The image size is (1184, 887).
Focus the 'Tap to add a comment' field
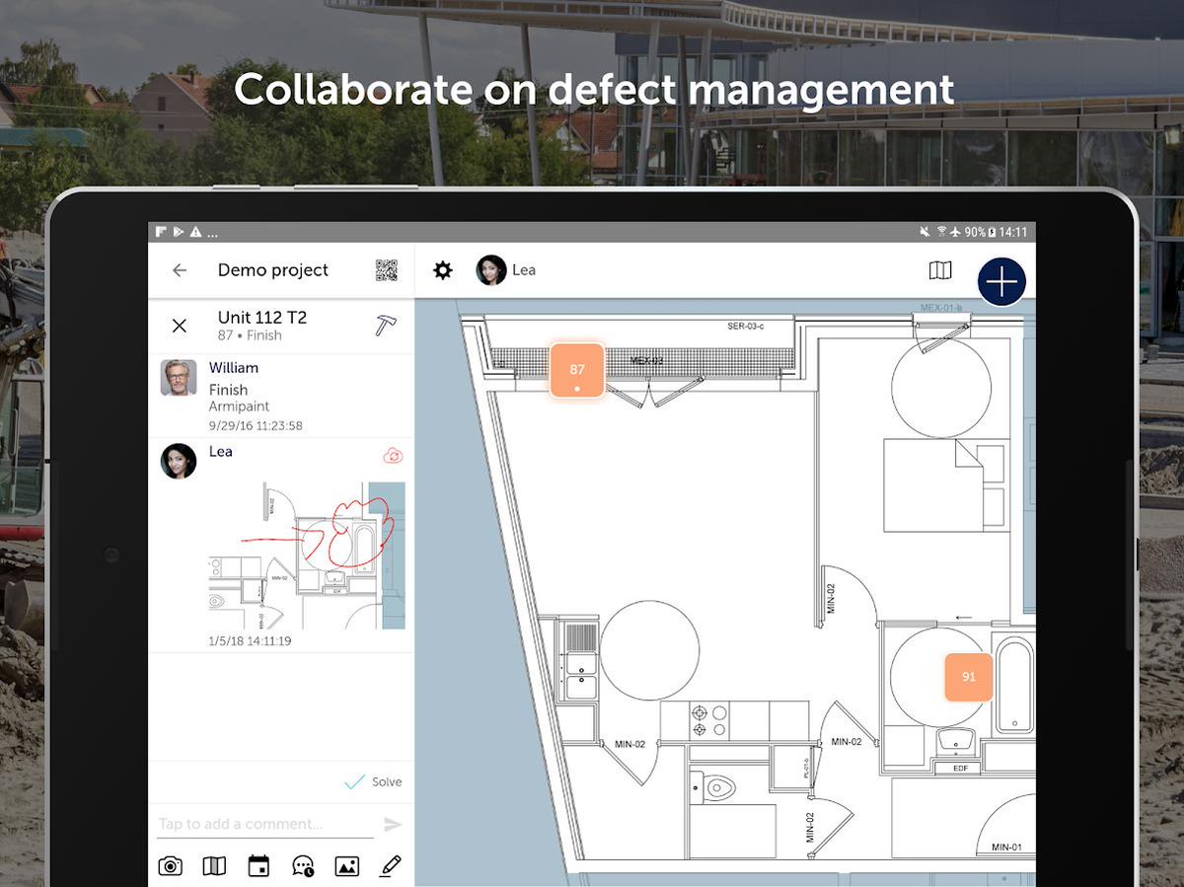(x=265, y=824)
